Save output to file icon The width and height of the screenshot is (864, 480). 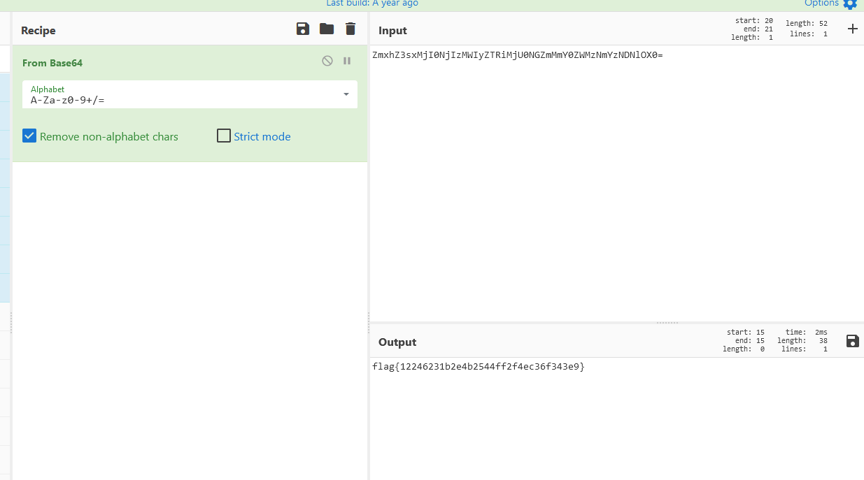click(852, 341)
